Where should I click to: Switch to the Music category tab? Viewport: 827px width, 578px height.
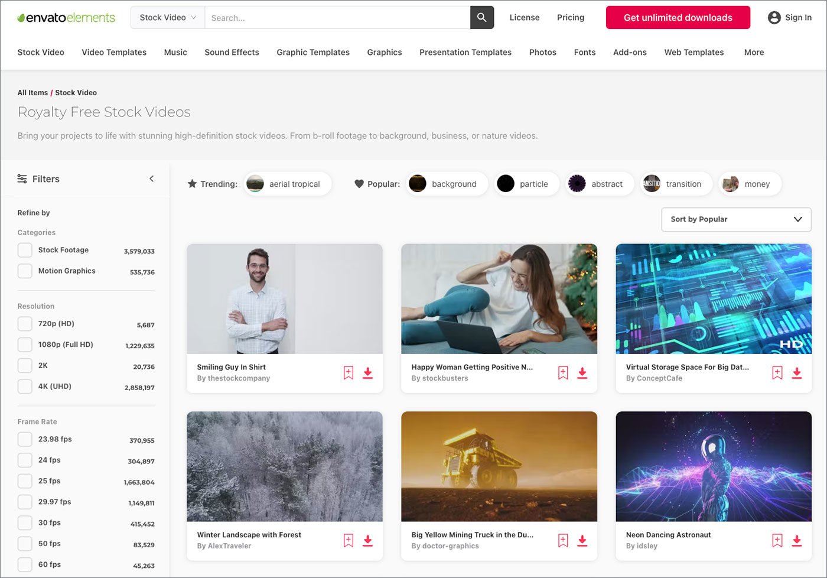175,52
